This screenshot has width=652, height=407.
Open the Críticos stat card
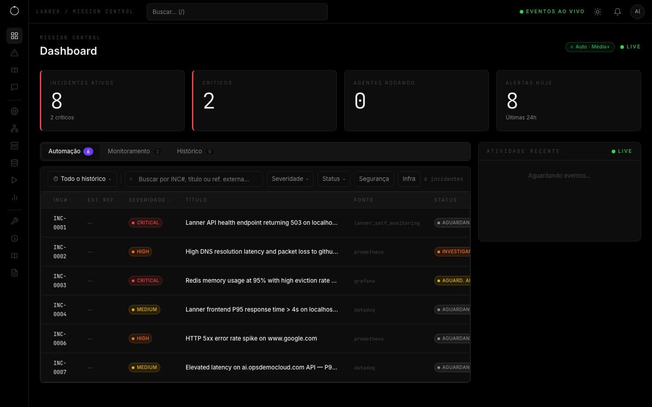point(264,100)
